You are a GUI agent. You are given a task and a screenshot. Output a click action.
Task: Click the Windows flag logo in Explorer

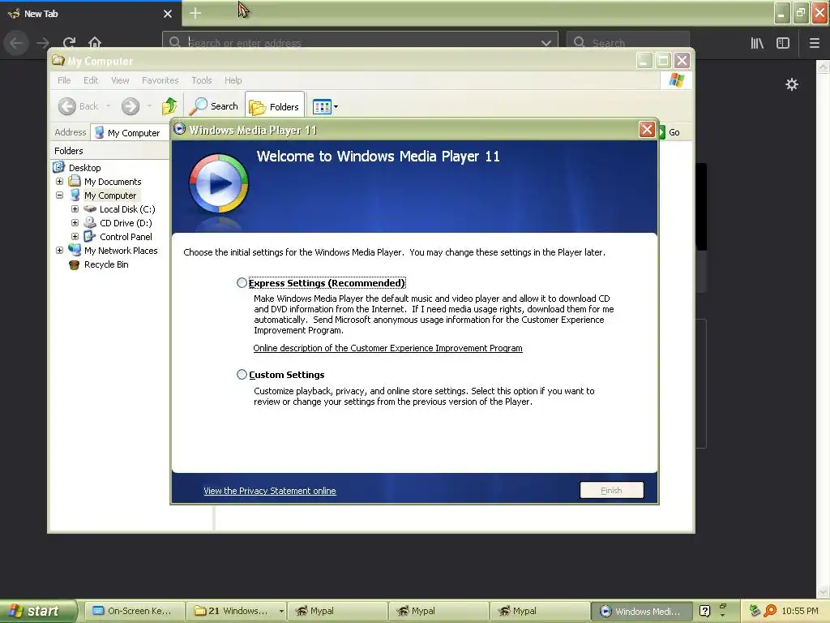click(677, 80)
